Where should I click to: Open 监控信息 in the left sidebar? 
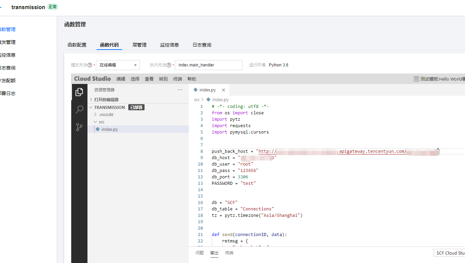pos(8,55)
